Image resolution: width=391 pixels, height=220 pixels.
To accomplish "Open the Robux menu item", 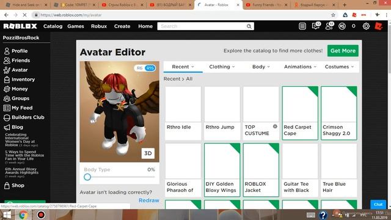I will coord(99,26).
